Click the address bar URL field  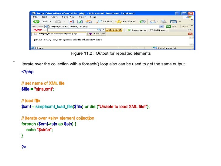point(104,26)
